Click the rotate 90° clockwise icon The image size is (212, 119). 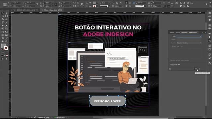pyautogui.click(x=74, y=3)
